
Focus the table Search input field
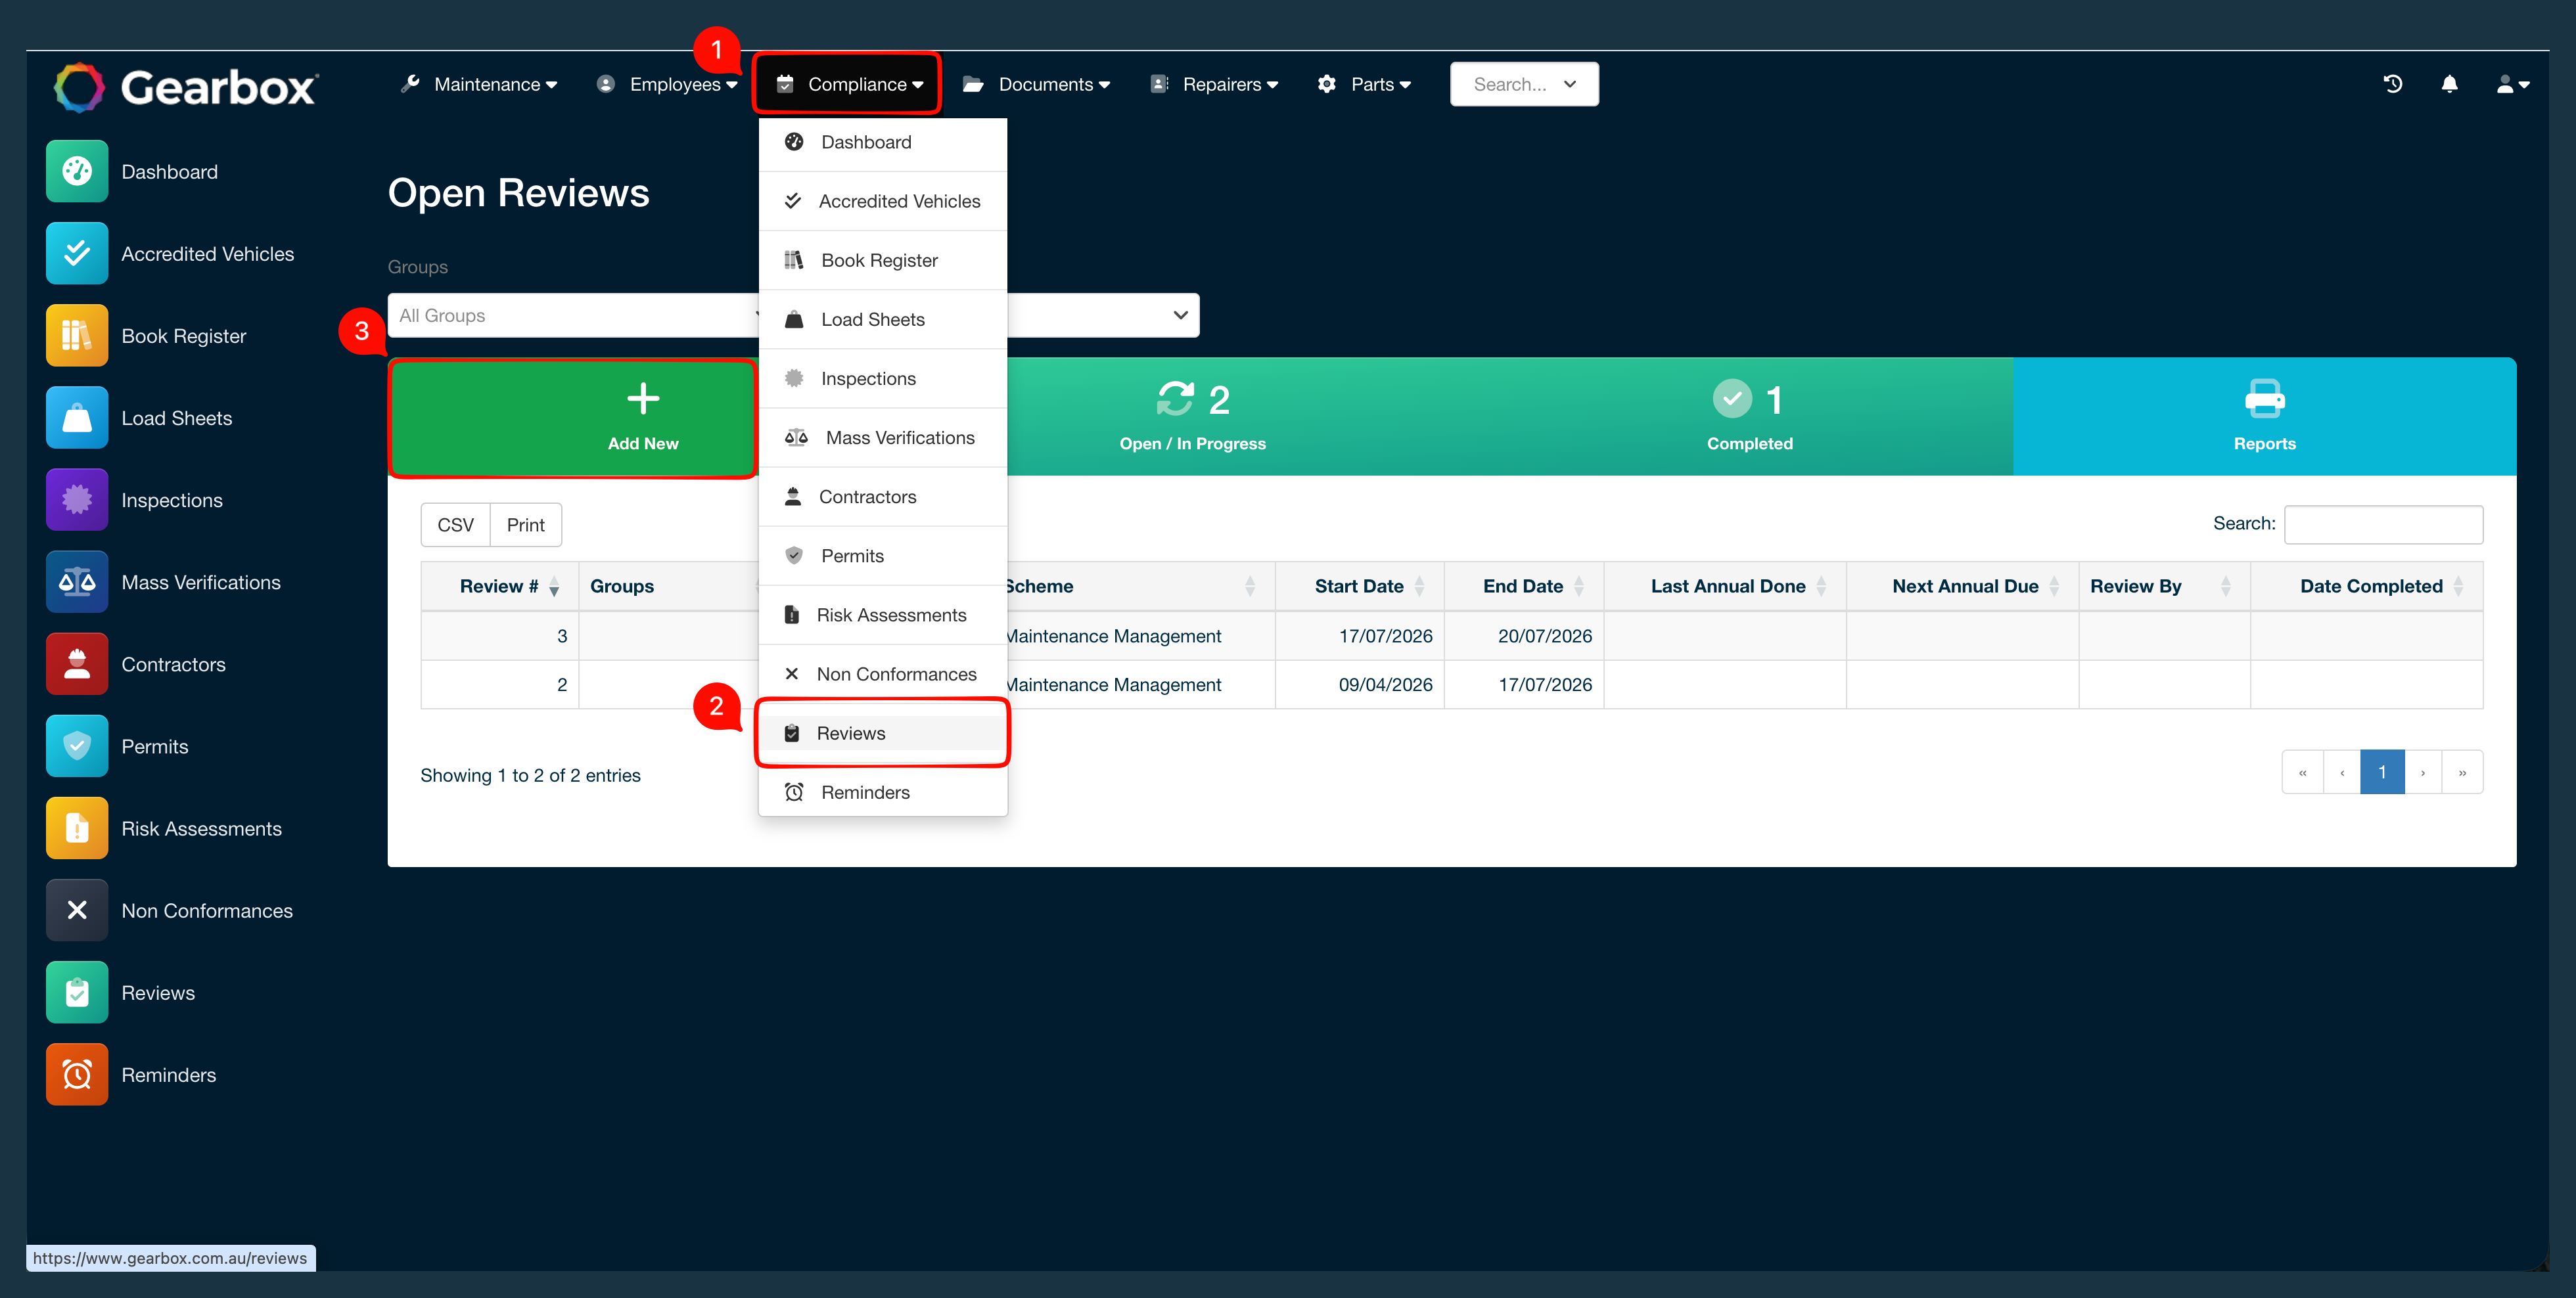[x=2383, y=525]
